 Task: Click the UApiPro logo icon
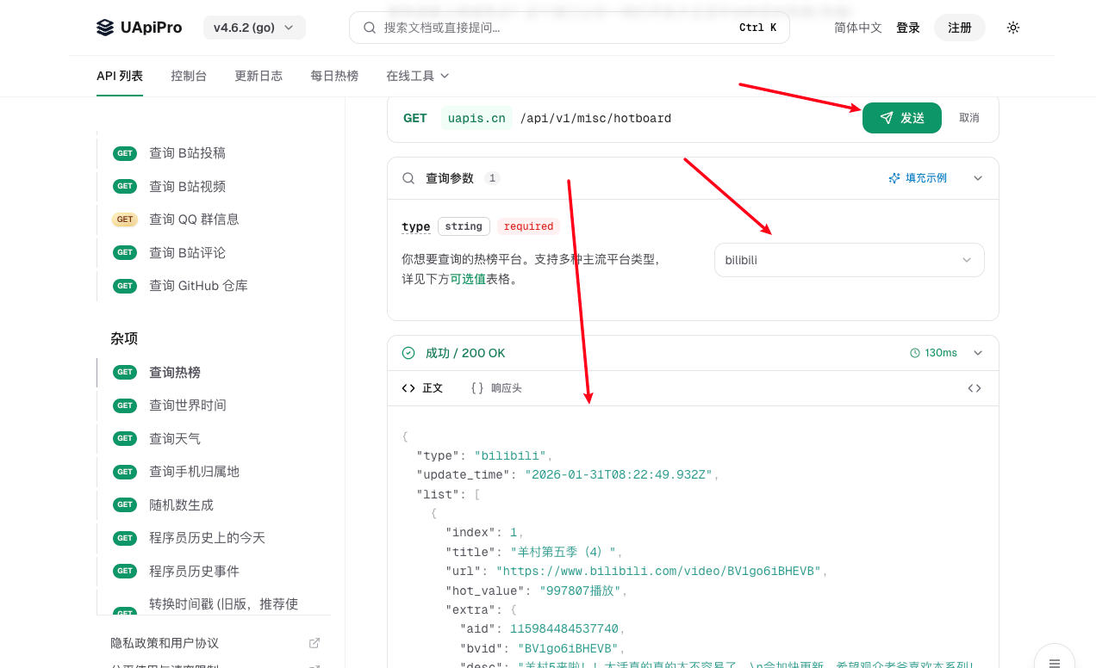pos(105,28)
